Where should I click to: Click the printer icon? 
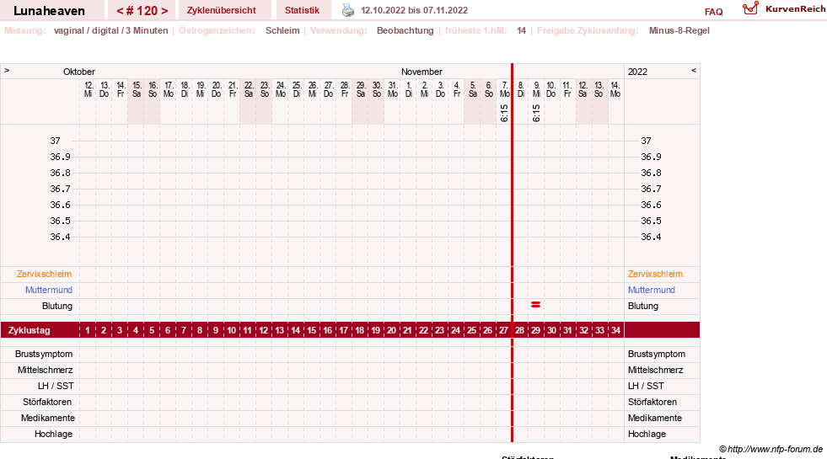pos(348,10)
